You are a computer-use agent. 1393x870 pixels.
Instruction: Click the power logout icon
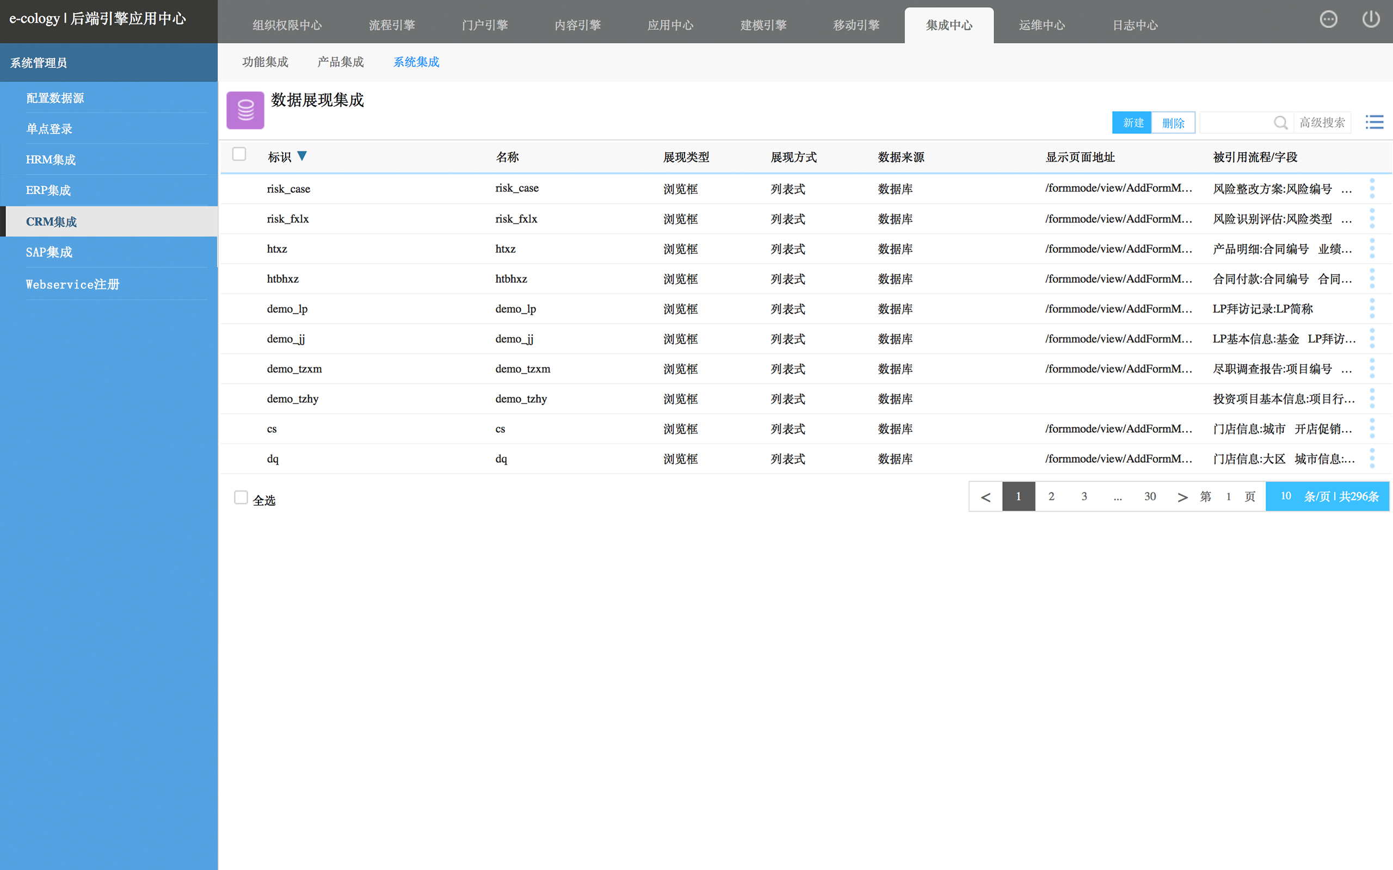(1371, 19)
